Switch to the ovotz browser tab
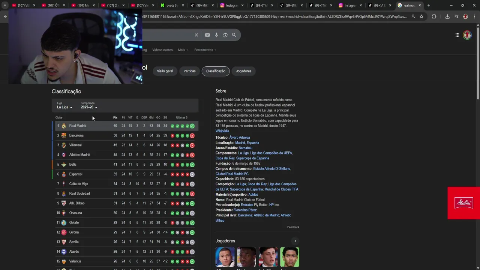The image size is (480, 270). pyautogui.click(x=172, y=5)
